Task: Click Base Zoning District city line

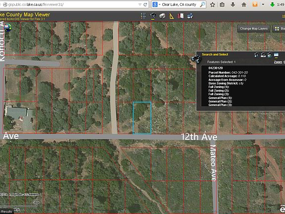Action: (226, 83)
